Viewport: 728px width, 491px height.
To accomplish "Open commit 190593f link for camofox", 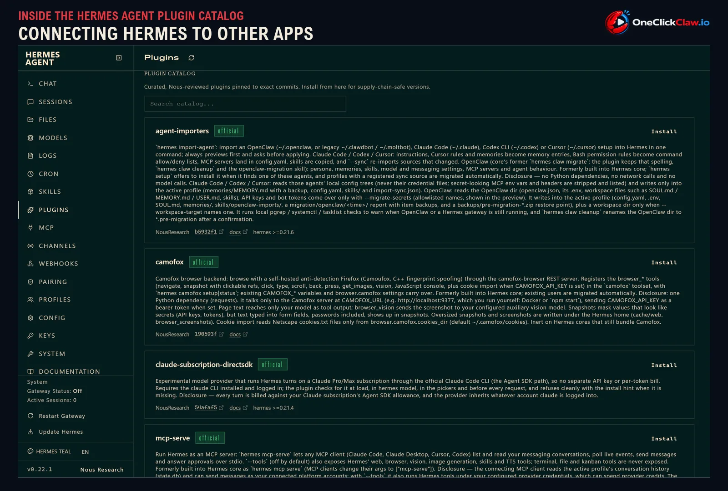I will pos(209,334).
